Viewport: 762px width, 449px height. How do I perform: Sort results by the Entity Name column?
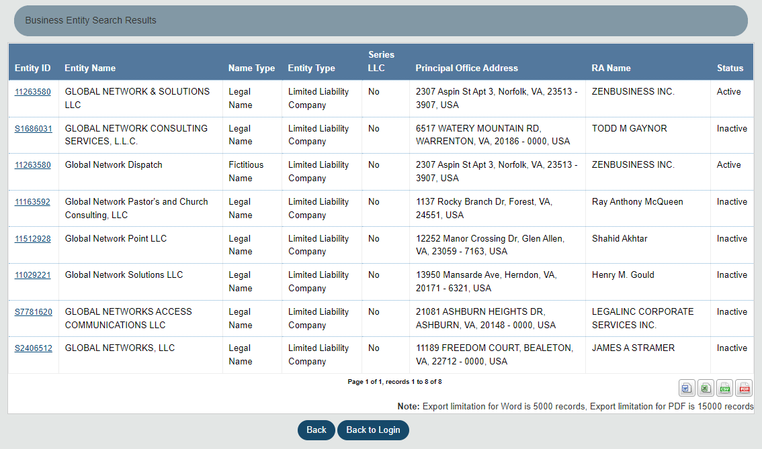(x=90, y=68)
